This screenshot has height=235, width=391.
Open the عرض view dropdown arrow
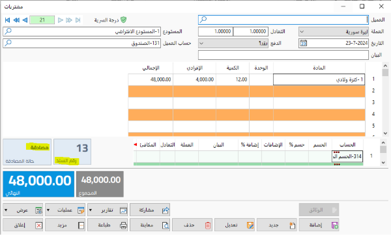click(x=6, y=210)
